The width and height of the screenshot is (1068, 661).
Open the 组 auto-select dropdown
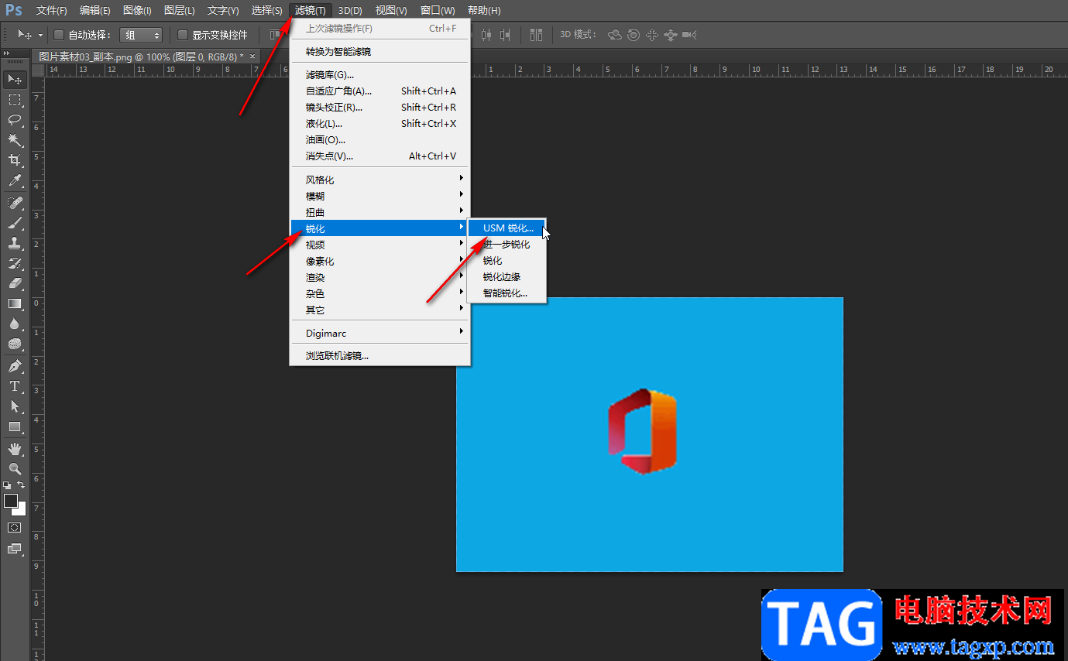point(141,35)
